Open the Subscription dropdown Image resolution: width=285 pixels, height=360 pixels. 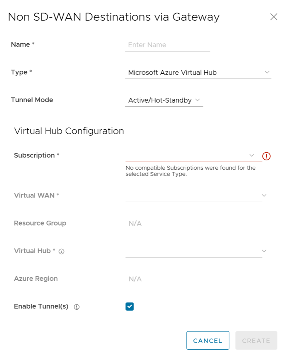tap(189, 156)
